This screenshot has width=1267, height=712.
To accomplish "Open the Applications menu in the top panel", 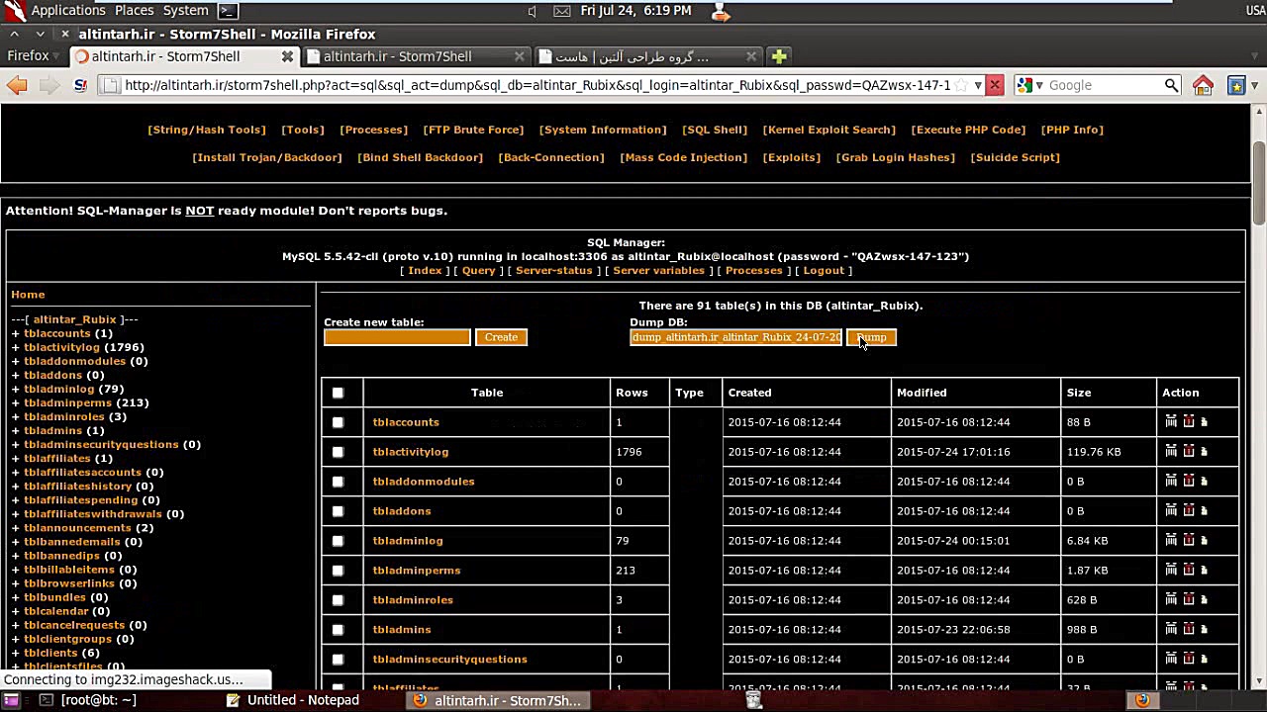I will pyautogui.click(x=67, y=11).
